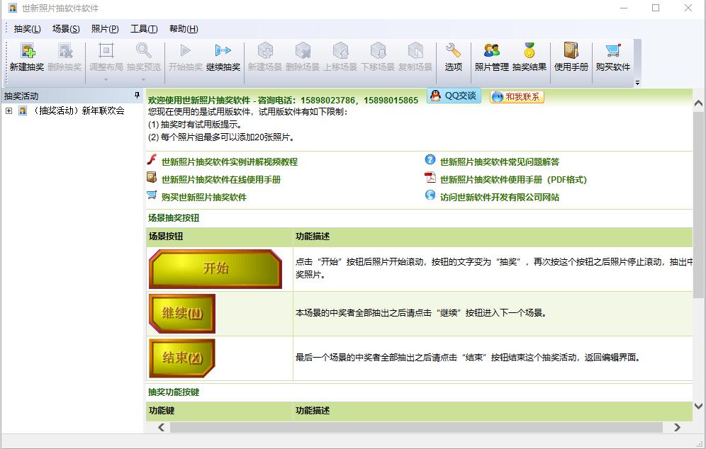The image size is (706, 449).
Task: Click the vertical scrollbar up arrow
Action: point(698,103)
